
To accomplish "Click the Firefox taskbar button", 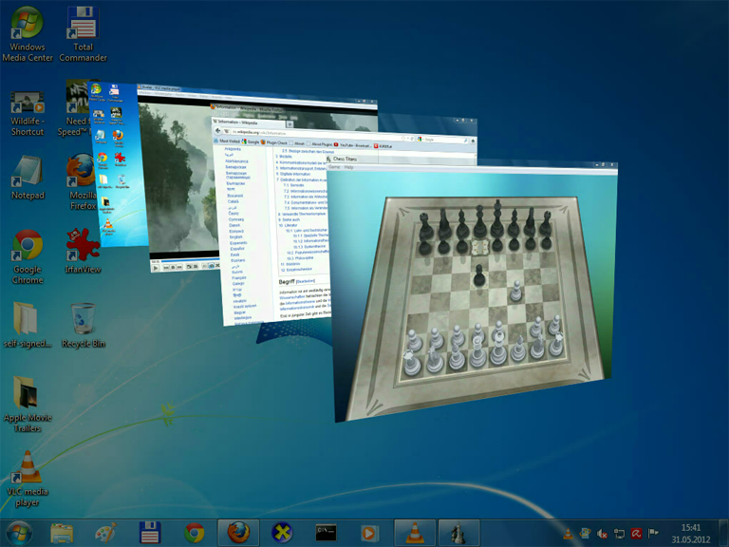I will point(237,533).
